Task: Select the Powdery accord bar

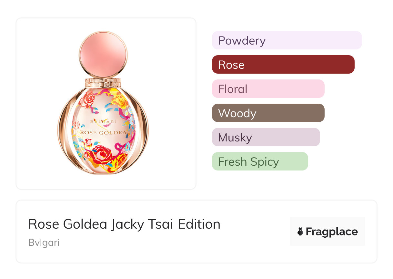Action: coord(287,40)
